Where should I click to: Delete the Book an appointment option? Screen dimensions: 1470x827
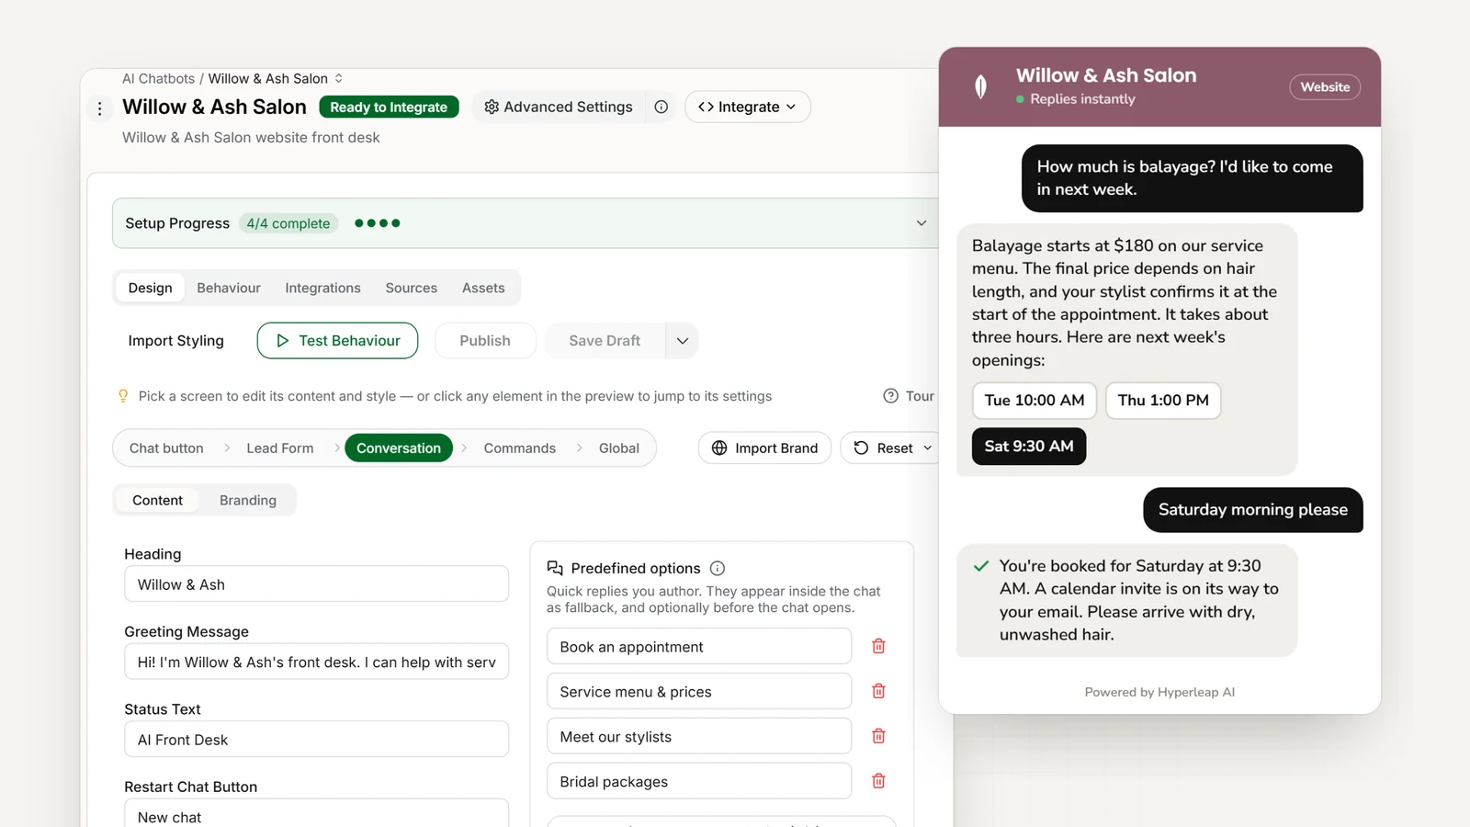878,647
